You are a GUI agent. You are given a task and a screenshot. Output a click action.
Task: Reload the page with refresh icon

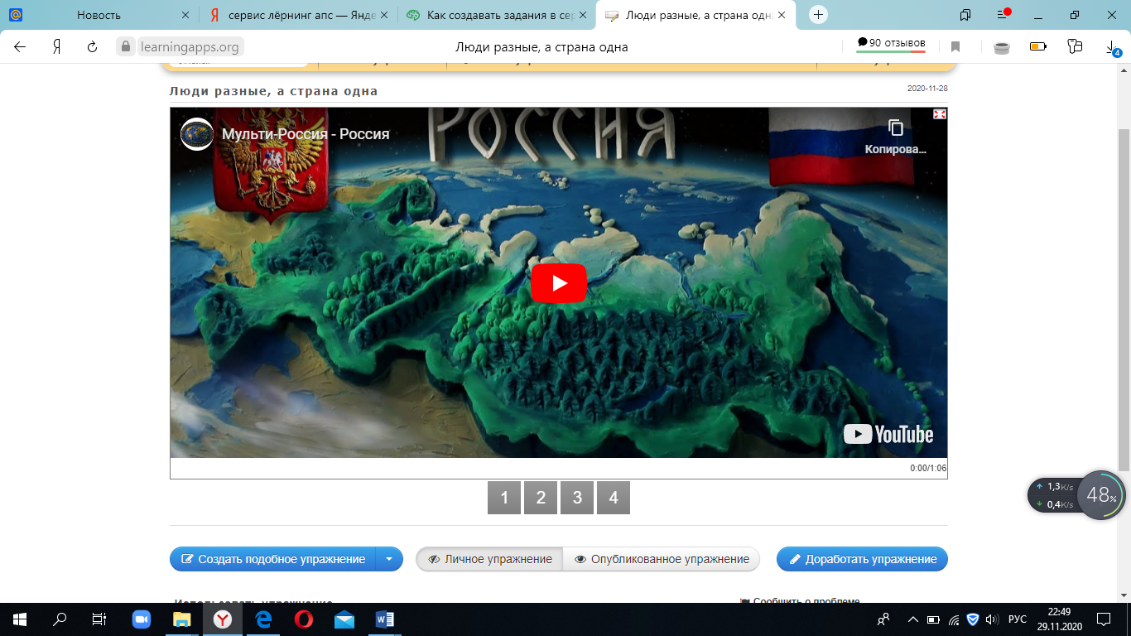pyautogui.click(x=93, y=47)
